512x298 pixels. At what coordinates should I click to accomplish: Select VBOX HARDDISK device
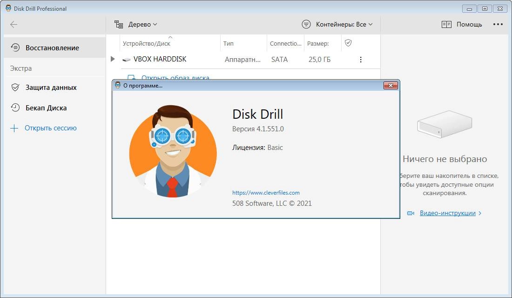[160, 59]
